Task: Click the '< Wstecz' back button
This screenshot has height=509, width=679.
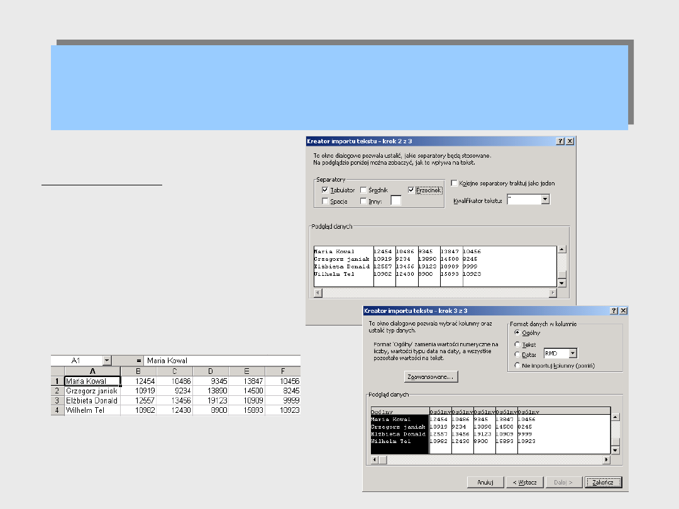Action: pos(524,482)
